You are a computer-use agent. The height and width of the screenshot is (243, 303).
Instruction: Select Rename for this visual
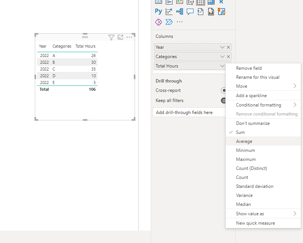tap(263, 77)
